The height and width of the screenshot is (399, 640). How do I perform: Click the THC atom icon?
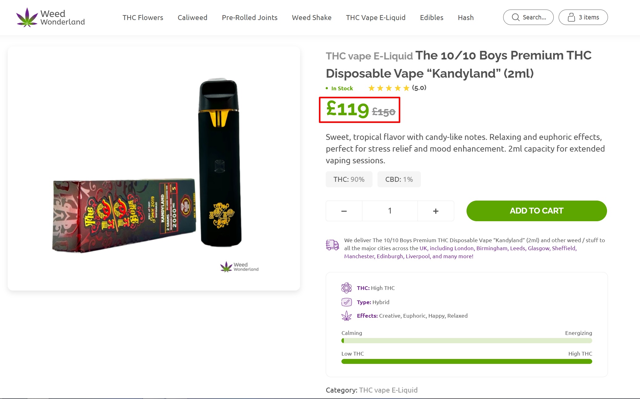(346, 288)
